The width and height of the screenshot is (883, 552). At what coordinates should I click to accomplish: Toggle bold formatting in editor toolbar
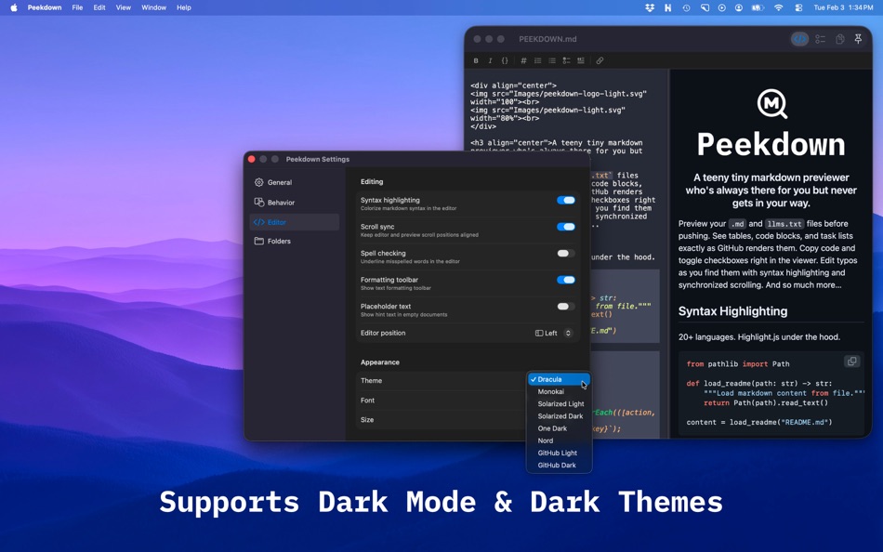pyautogui.click(x=476, y=60)
